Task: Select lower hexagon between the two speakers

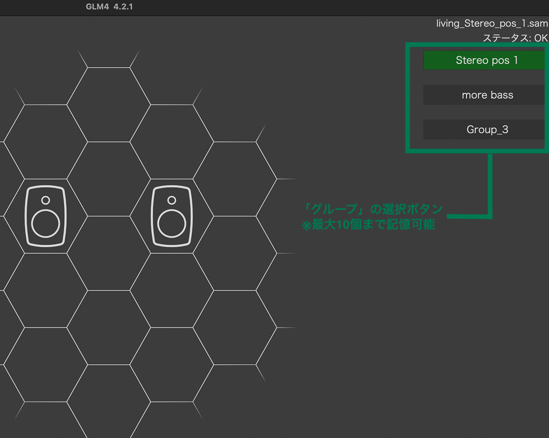Action: coord(109,253)
